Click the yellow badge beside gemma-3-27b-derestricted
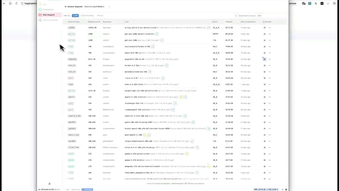Image resolution: width=339 pixels, height=191 pixels. pos(187,154)
